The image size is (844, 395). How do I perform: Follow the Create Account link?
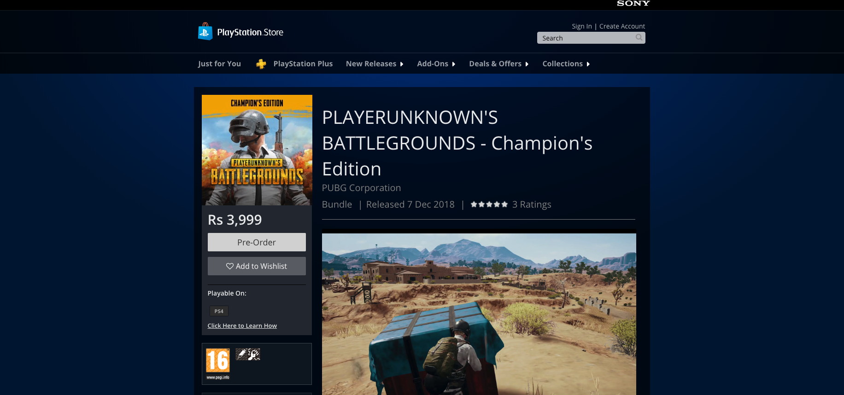[622, 26]
